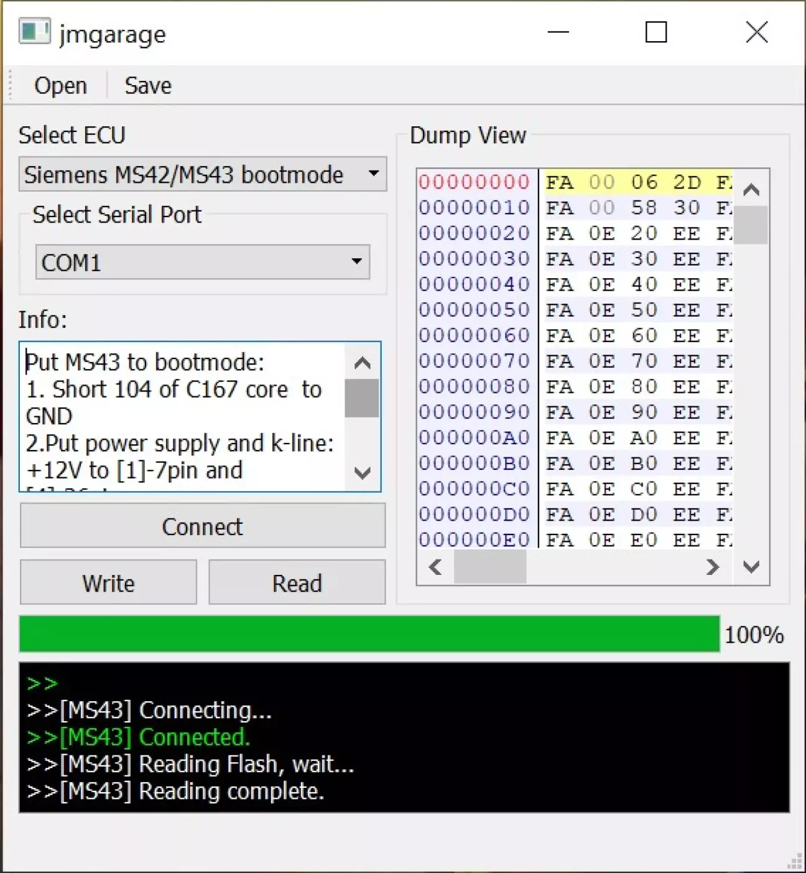Select address 000000C0 in Dump View
806x873 pixels.
click(474, 488)
